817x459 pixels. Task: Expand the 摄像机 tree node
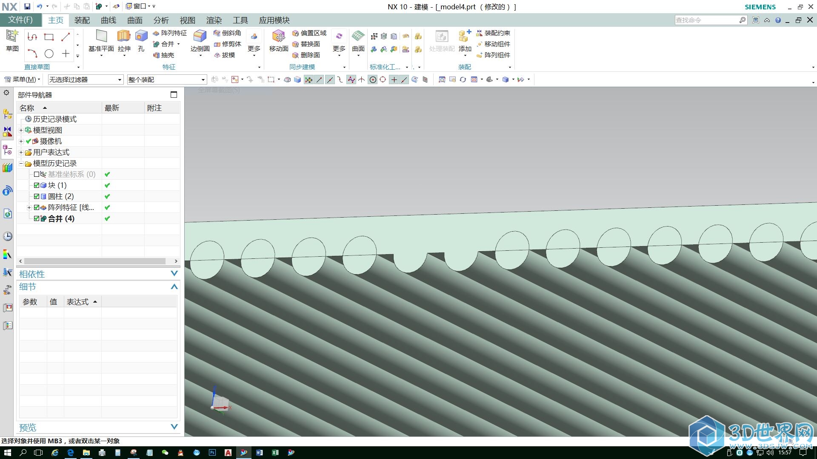tap(21, 141)
